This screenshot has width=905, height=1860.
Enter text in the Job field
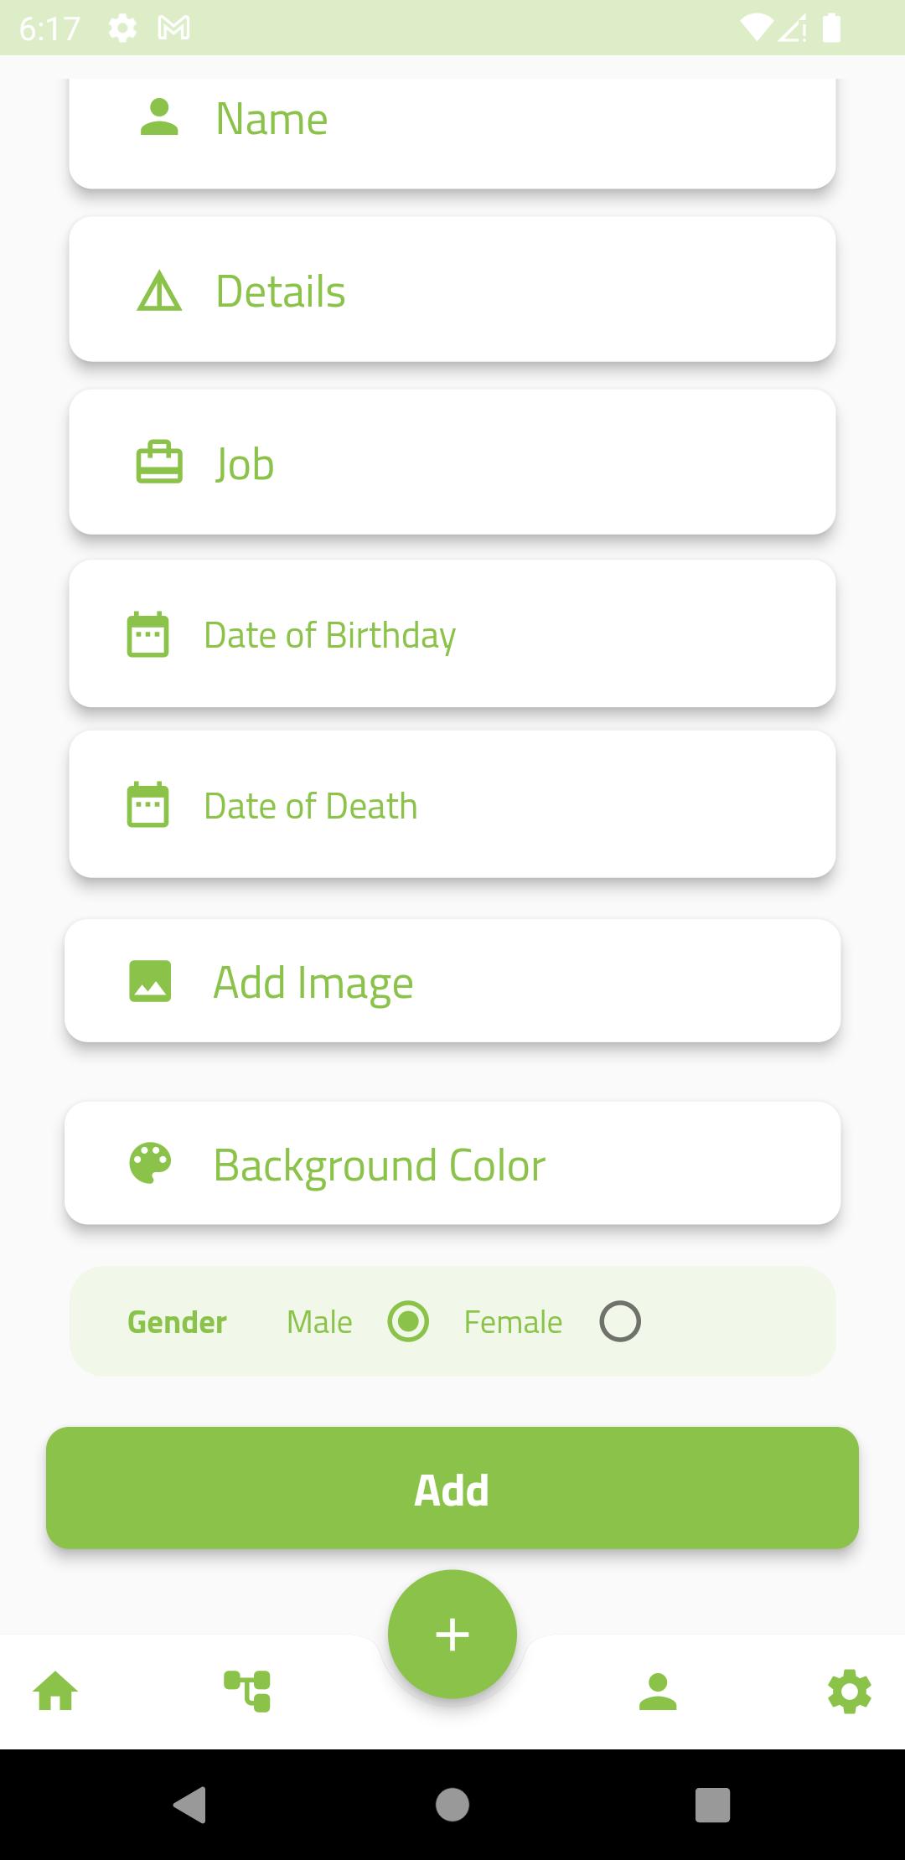tap(503, 462)
